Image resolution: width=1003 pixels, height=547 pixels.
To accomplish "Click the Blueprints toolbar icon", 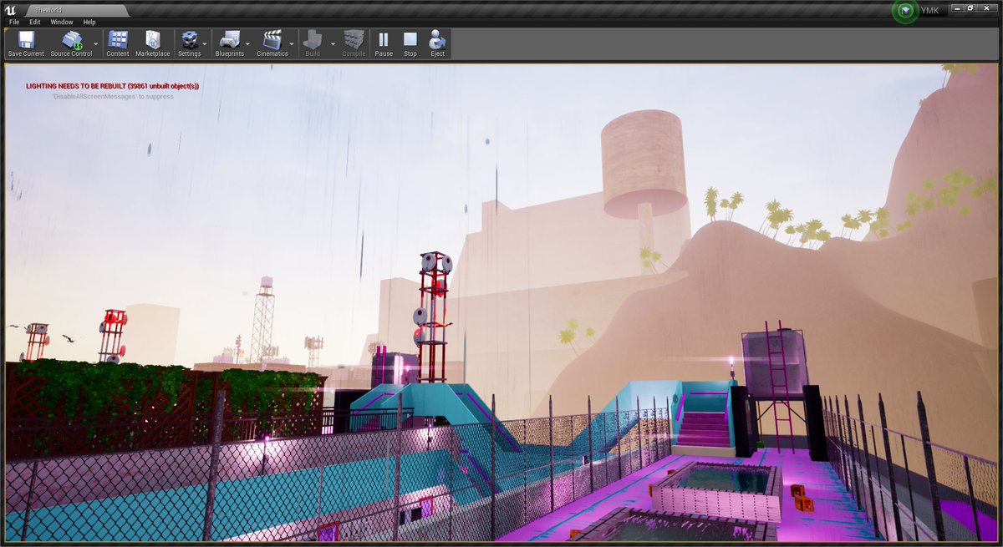I will coord(229,44).
